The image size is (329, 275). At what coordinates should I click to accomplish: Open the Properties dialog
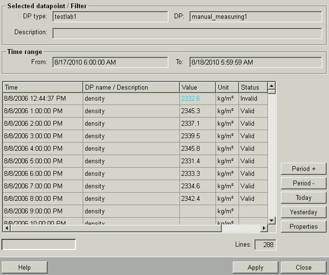[x=304, y=227]
